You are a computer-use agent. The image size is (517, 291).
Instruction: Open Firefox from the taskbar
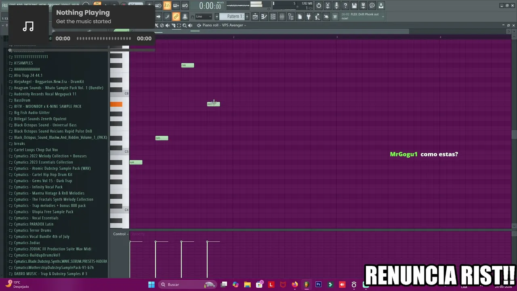(295, 285)
